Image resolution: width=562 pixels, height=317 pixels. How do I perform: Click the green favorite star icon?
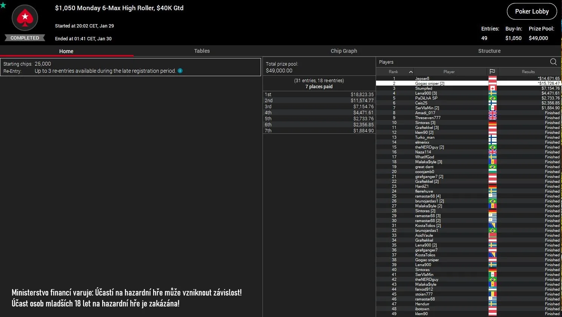[x=3, y=5]
